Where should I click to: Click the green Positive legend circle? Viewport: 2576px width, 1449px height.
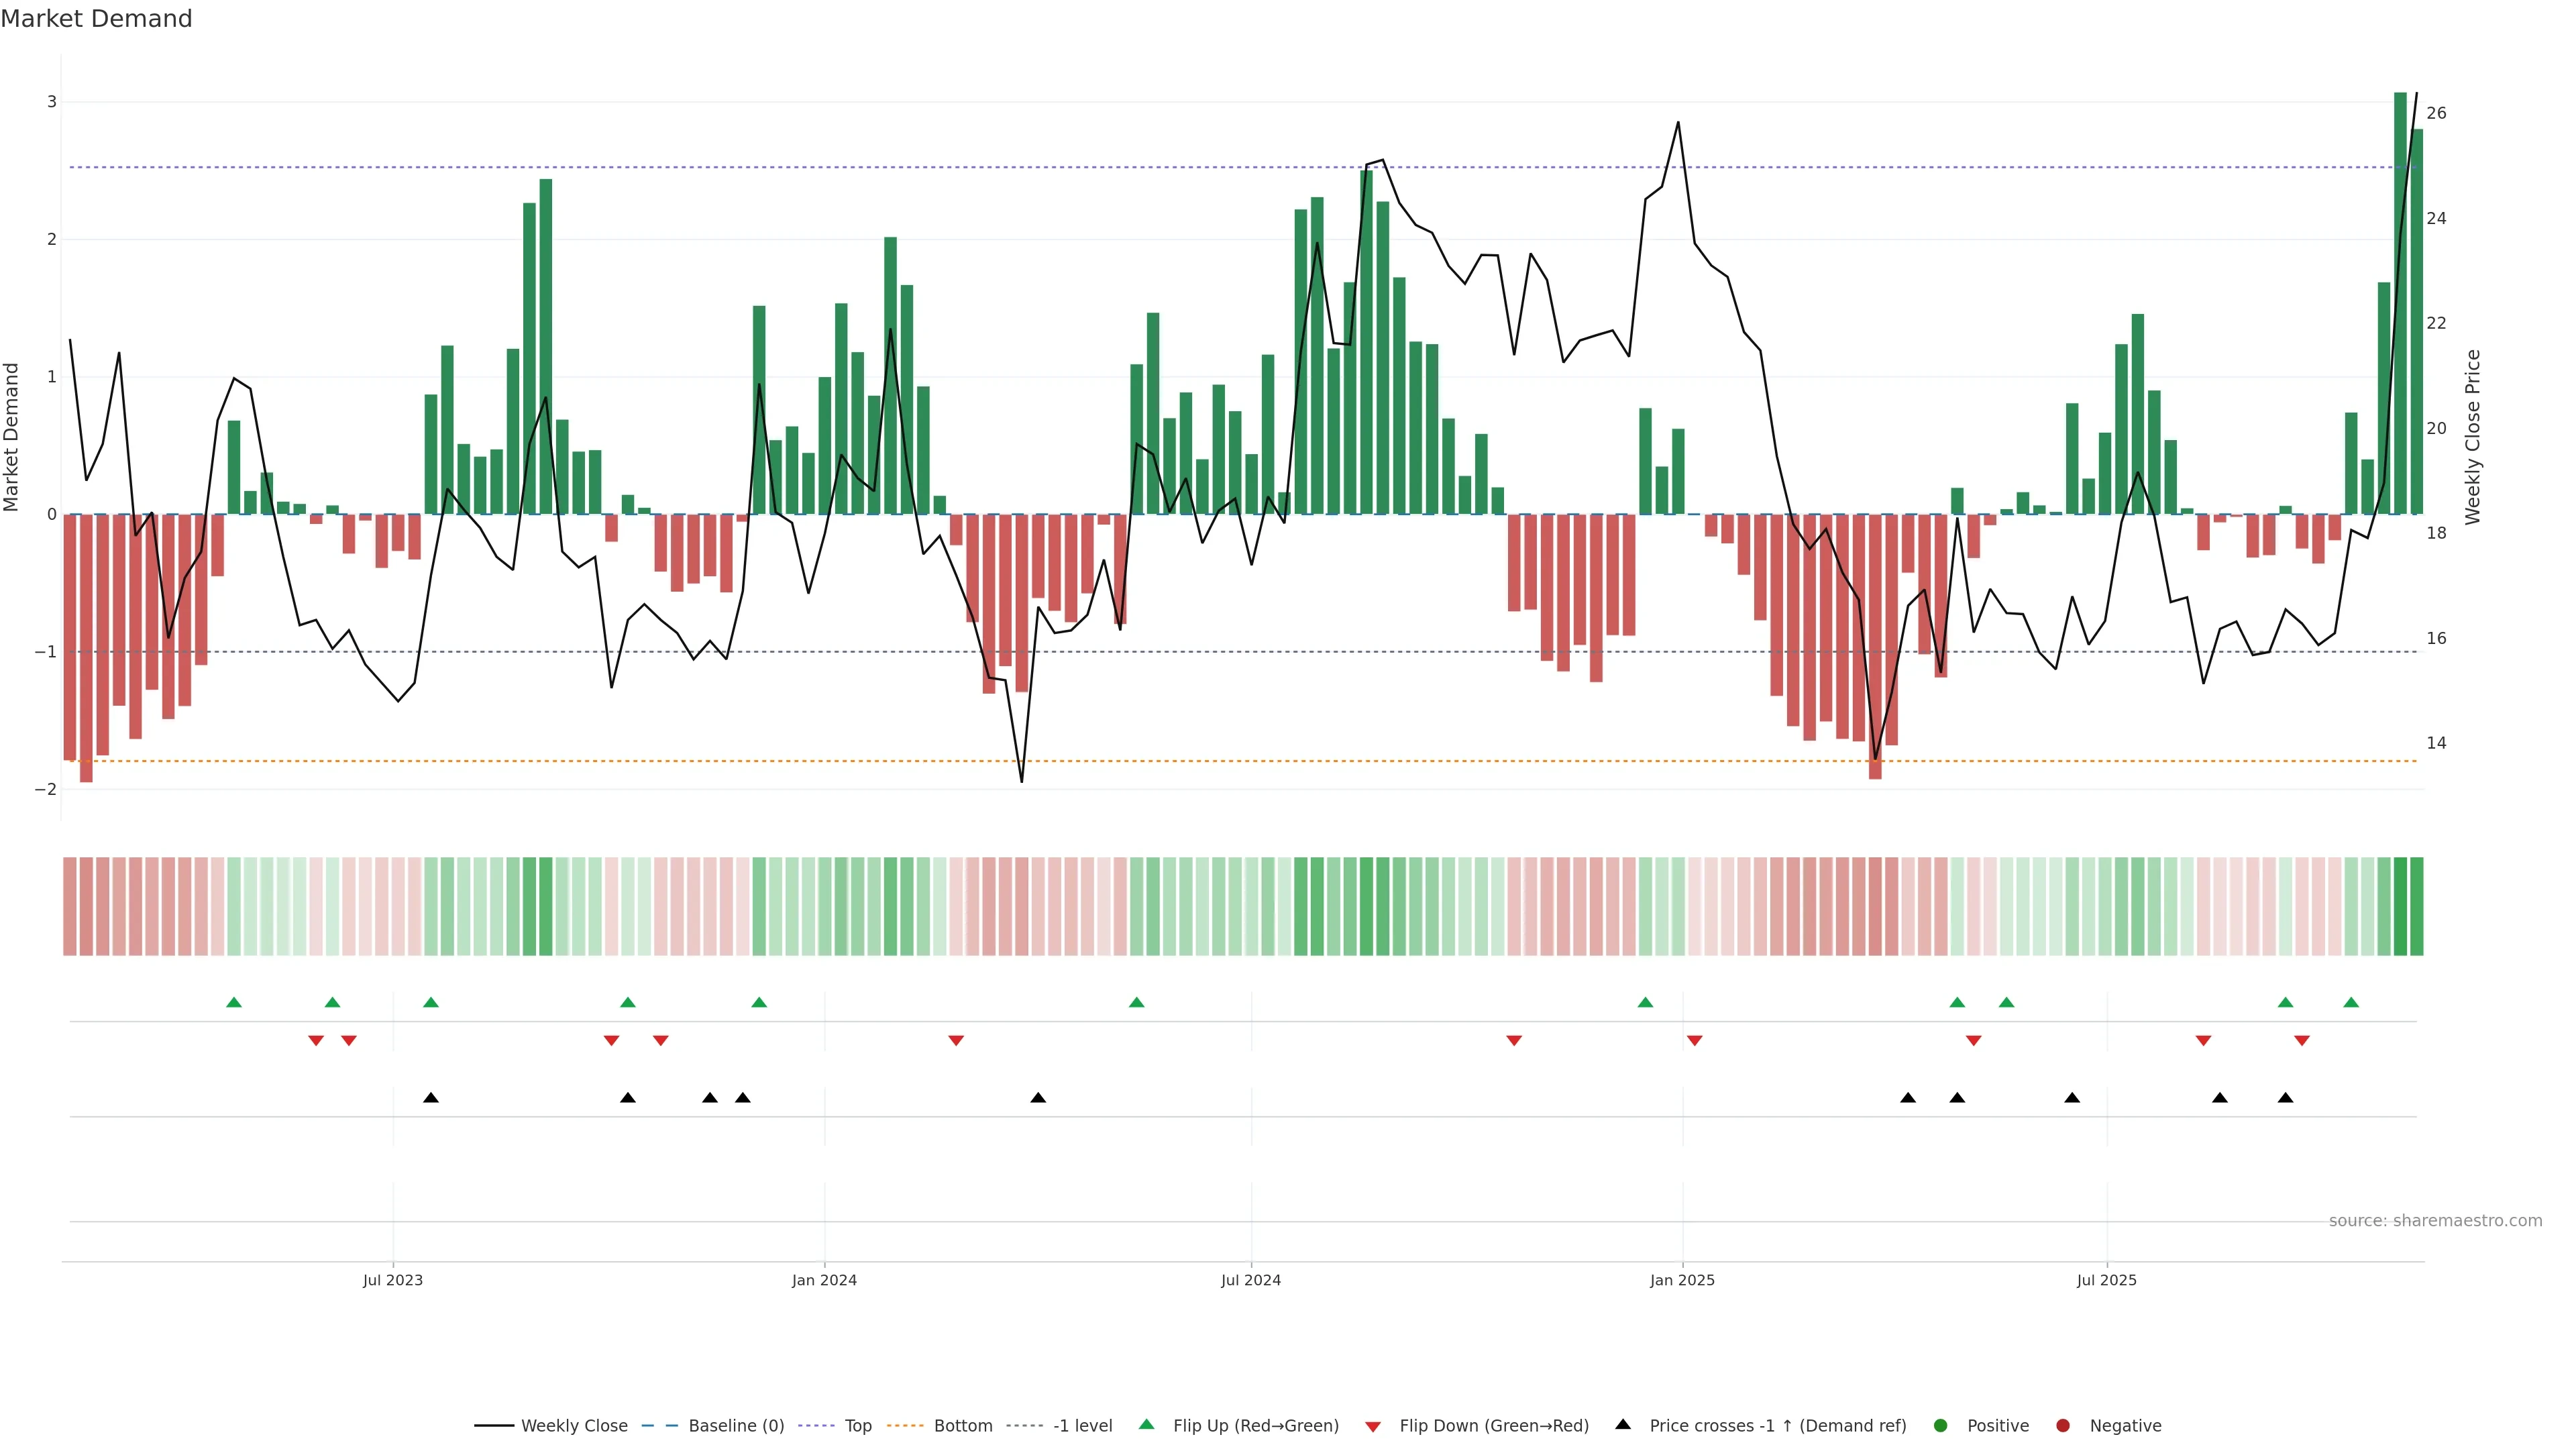tap(1941, 1425)
